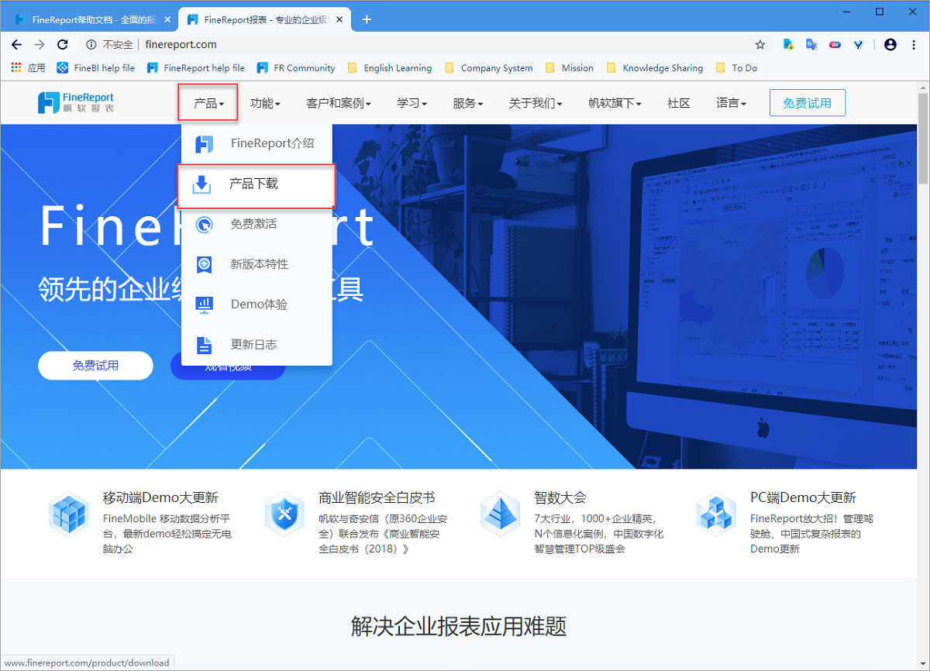
Task: Open the 应用 apps shortcut
Action: click(x=29, y=68)
